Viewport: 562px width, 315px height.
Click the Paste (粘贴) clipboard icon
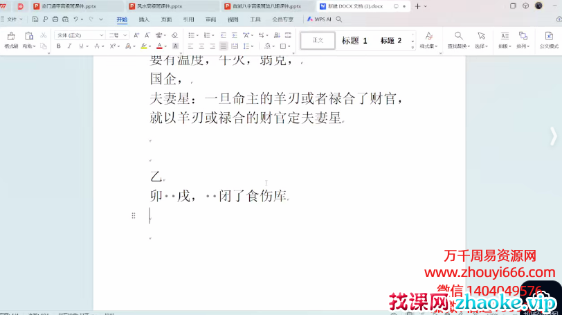(28, 36)
